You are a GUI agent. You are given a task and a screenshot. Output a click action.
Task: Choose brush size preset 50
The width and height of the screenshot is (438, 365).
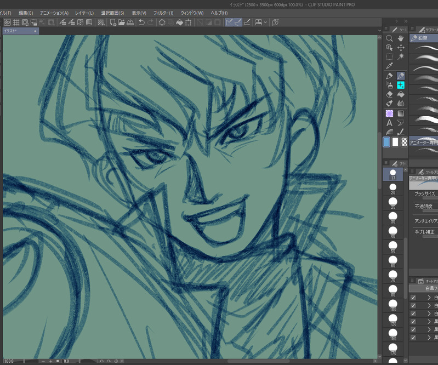coord(393,247)
